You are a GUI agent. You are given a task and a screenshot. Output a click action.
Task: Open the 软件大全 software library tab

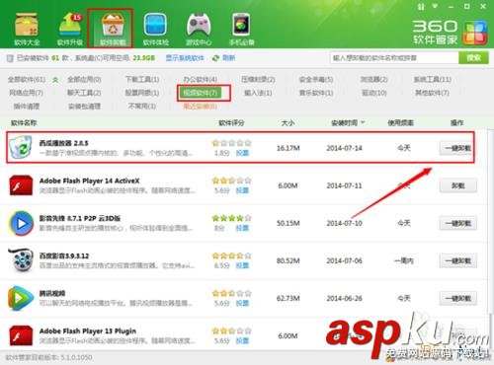pos(27,29)
